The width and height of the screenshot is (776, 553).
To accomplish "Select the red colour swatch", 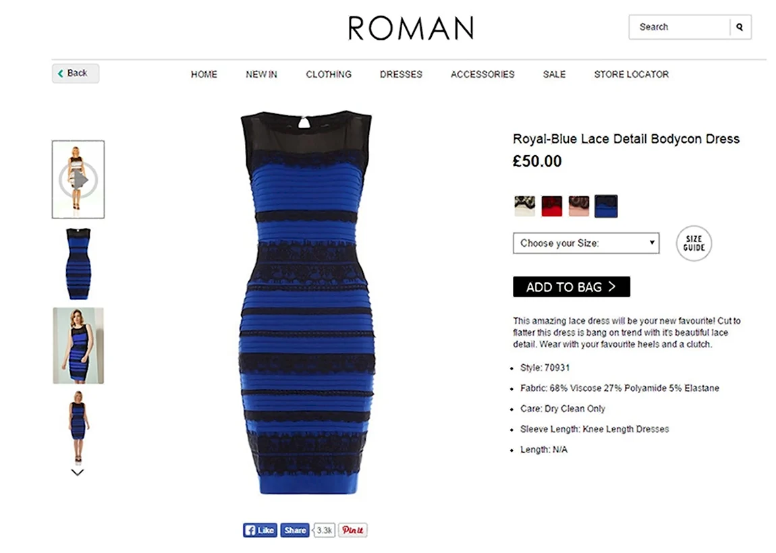I will (552, 206).
